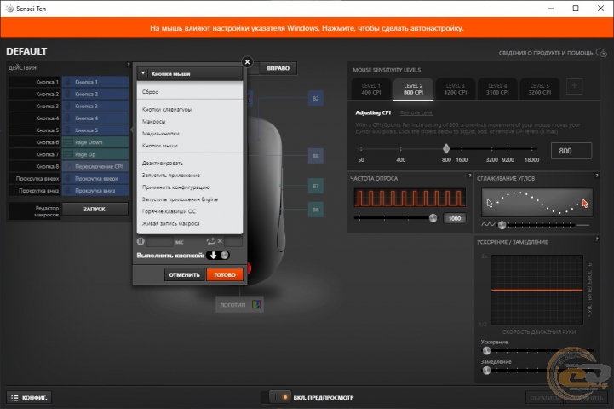Image resolution: width=614 pixels, height=409 pixels.
Task: Switch to Level 5 3200 CPI tab
Action: click(x=539, y=89)
